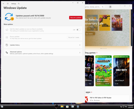Open the Alienware start icon on taskbar
This screenshot has height=109, width=134.
tap(56, 107)
